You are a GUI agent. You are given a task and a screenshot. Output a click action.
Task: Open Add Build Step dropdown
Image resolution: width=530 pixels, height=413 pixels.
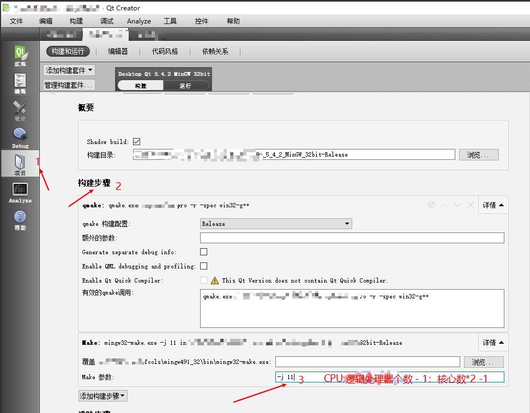pos(103,396)
